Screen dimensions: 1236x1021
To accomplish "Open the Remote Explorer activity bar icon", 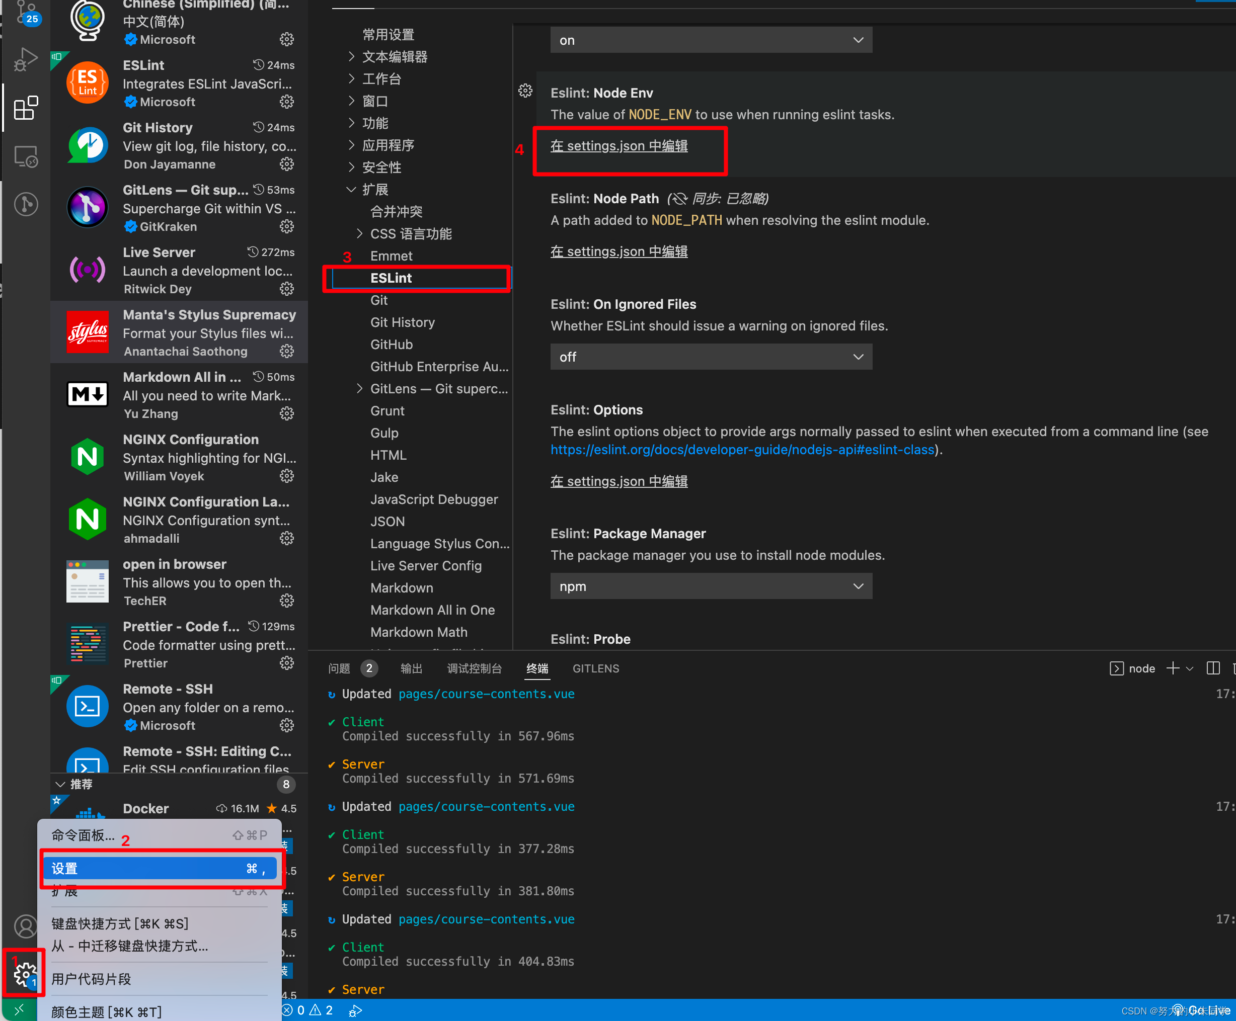I will pos(25,157).
